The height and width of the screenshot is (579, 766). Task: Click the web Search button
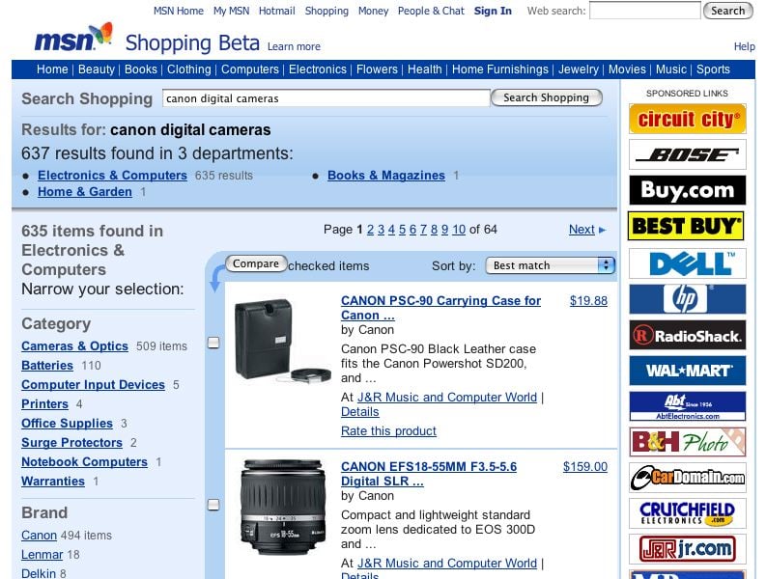click(x=728, y=11)
